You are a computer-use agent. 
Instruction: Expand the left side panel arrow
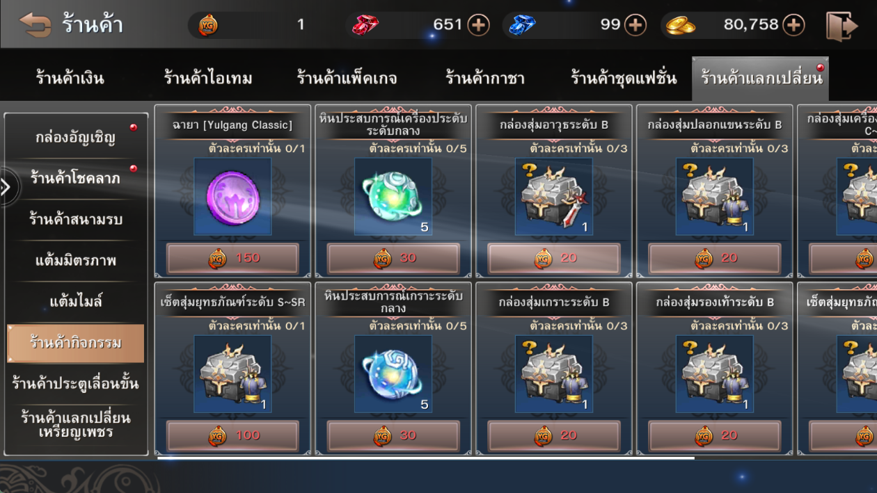[6, 187]
